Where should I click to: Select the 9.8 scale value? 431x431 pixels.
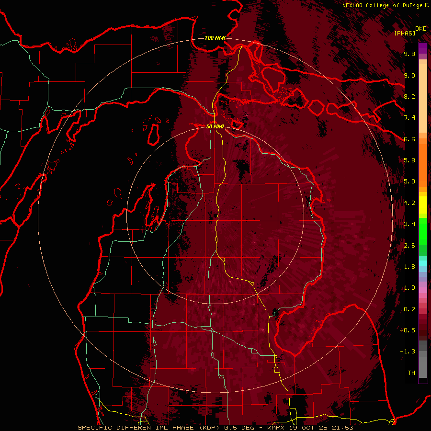(x=409, y=54)
